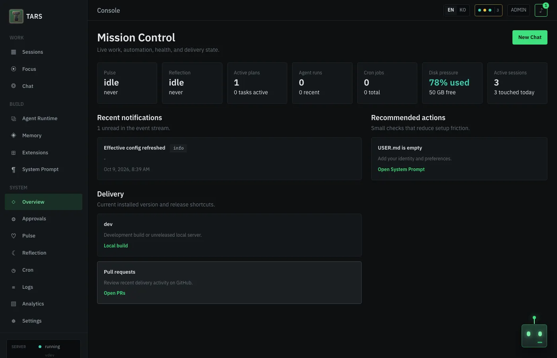Open Effective config refreshed notification
Screen dimensions: 557x358
click(x=229, y=159)
